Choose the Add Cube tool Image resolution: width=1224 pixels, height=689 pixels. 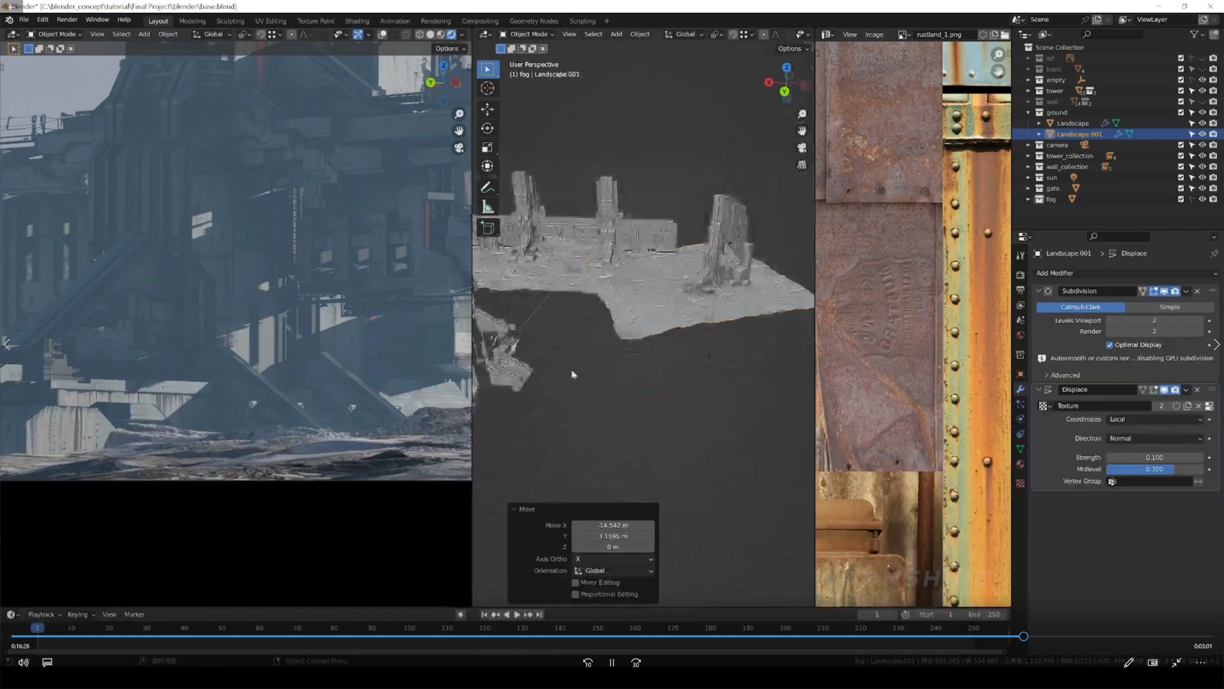pyautogui.click(x=487, y=228)
